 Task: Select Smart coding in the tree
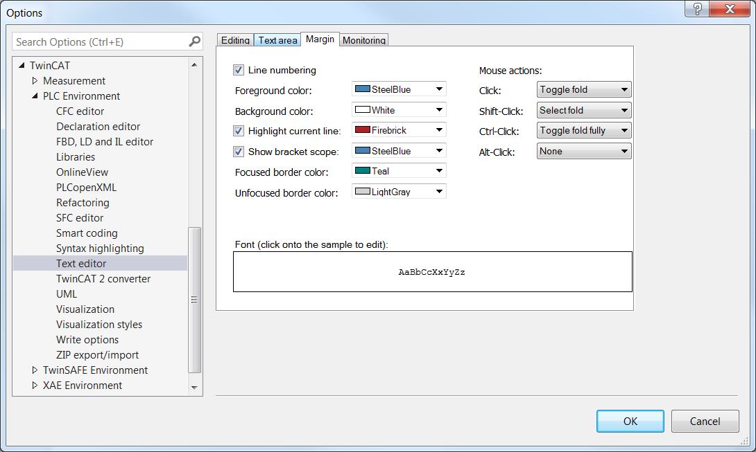coord(87,233)
